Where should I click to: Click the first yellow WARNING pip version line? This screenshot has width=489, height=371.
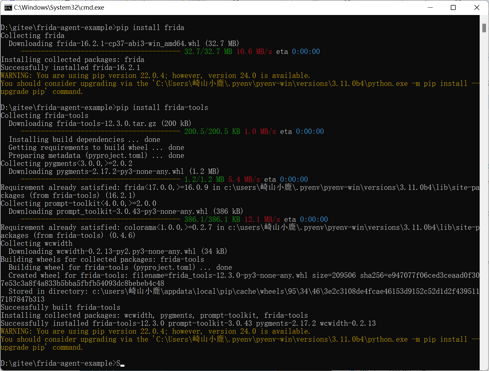[155, 76]
